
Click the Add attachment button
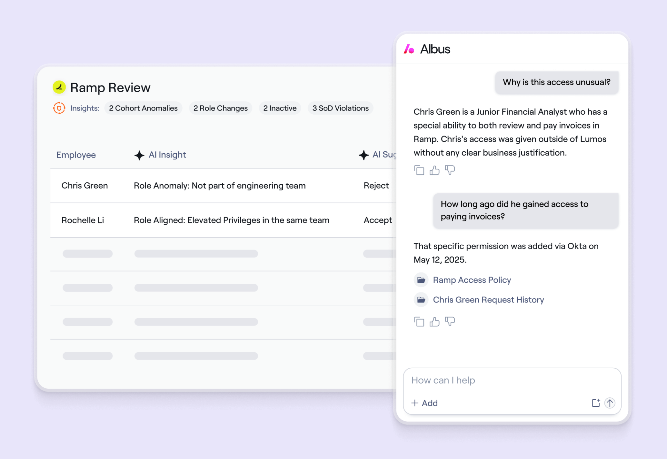click(424, 403)
